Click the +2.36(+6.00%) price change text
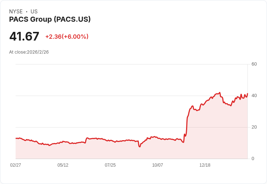Screen dimensions: 267x184 (67, 37)
